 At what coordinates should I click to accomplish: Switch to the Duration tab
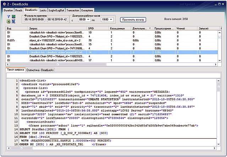tap(9, 10)
